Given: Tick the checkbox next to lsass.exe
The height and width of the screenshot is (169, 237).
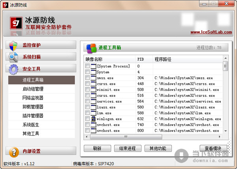Looking at the screenshot, I should tap(87, 107).
